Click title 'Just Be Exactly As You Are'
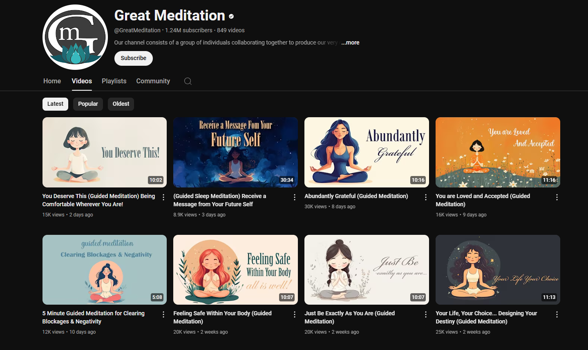The height and width of the screenshot is (350, 588). coord(349,317)
